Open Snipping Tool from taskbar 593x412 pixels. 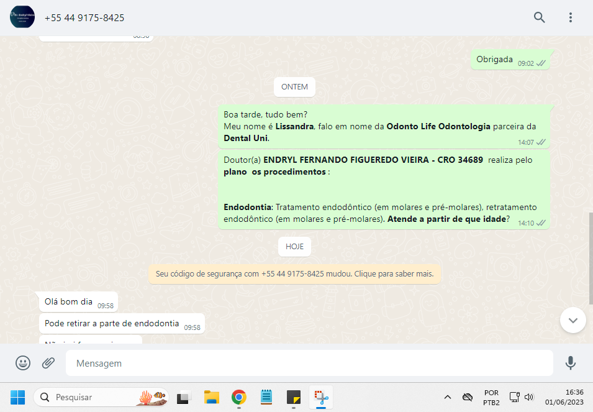click(321, 397)
